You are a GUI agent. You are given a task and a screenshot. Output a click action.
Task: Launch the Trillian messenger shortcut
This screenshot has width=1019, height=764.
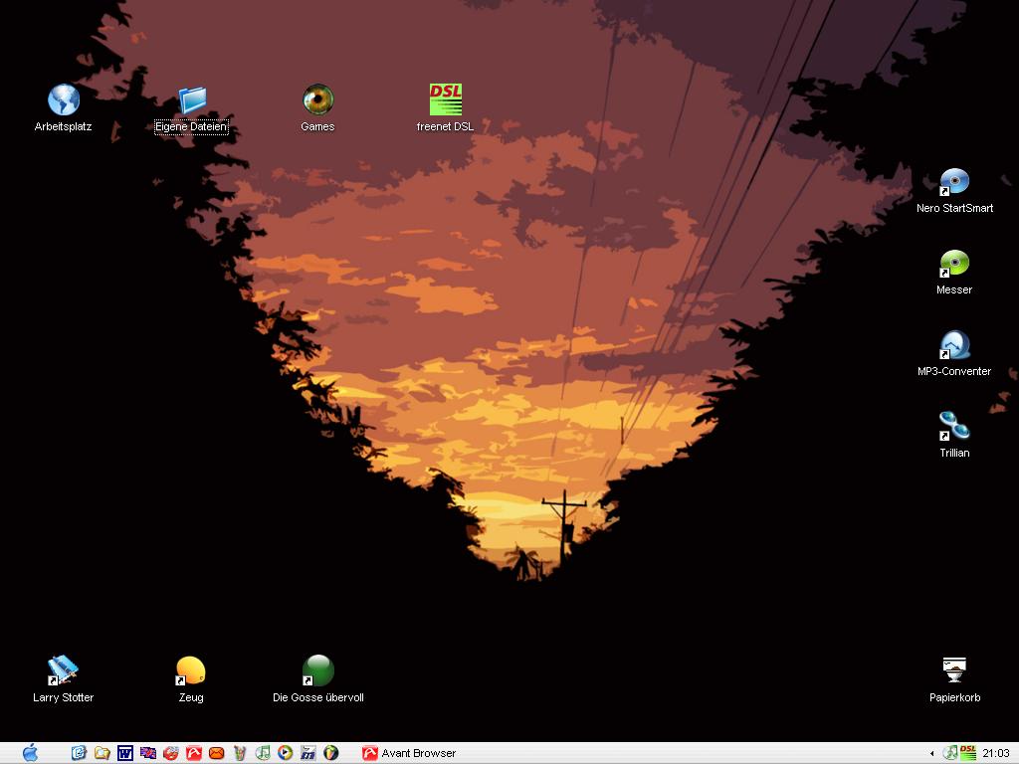954,428
